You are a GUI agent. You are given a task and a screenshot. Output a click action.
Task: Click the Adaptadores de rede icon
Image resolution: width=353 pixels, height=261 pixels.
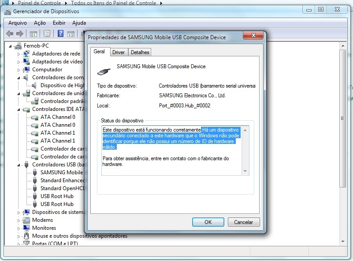(26, 54)
